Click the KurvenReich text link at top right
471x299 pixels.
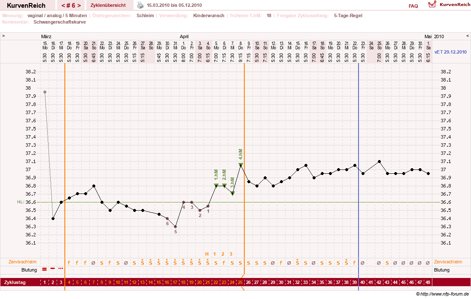pos(455,4)
